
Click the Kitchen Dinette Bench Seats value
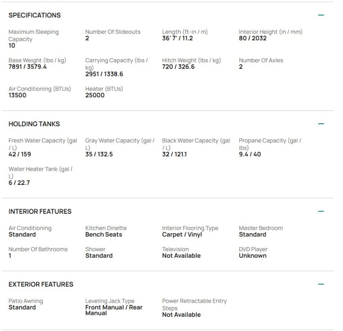[x=104, y=234]
